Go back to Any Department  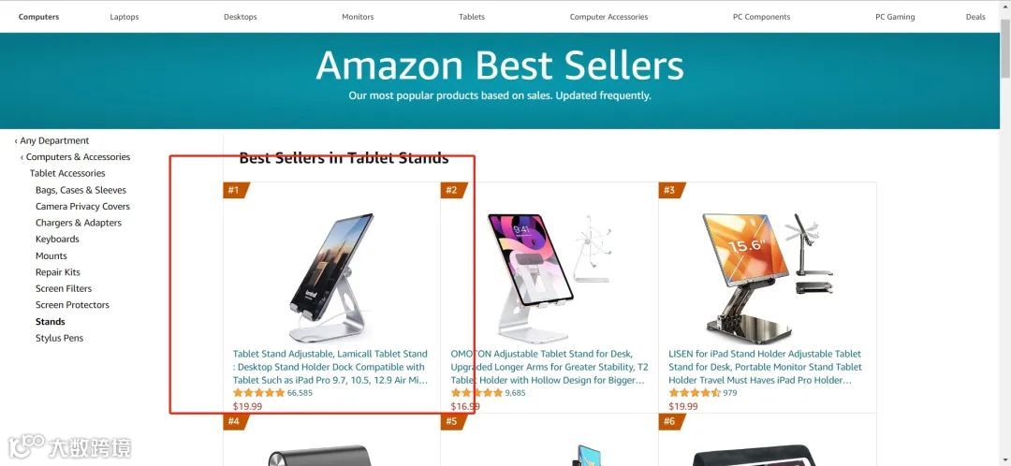click(x=51, y=140)
